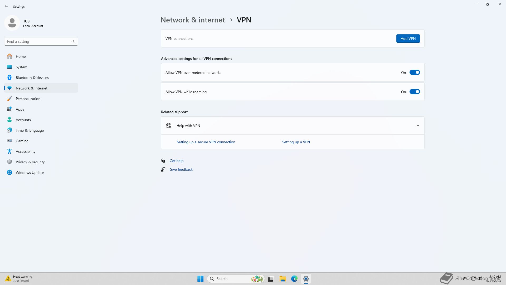Image resolution: width=506 pixels, height=285 pixels.
Task: Click the Privacy & security shield icon
Action: (9, 162)
